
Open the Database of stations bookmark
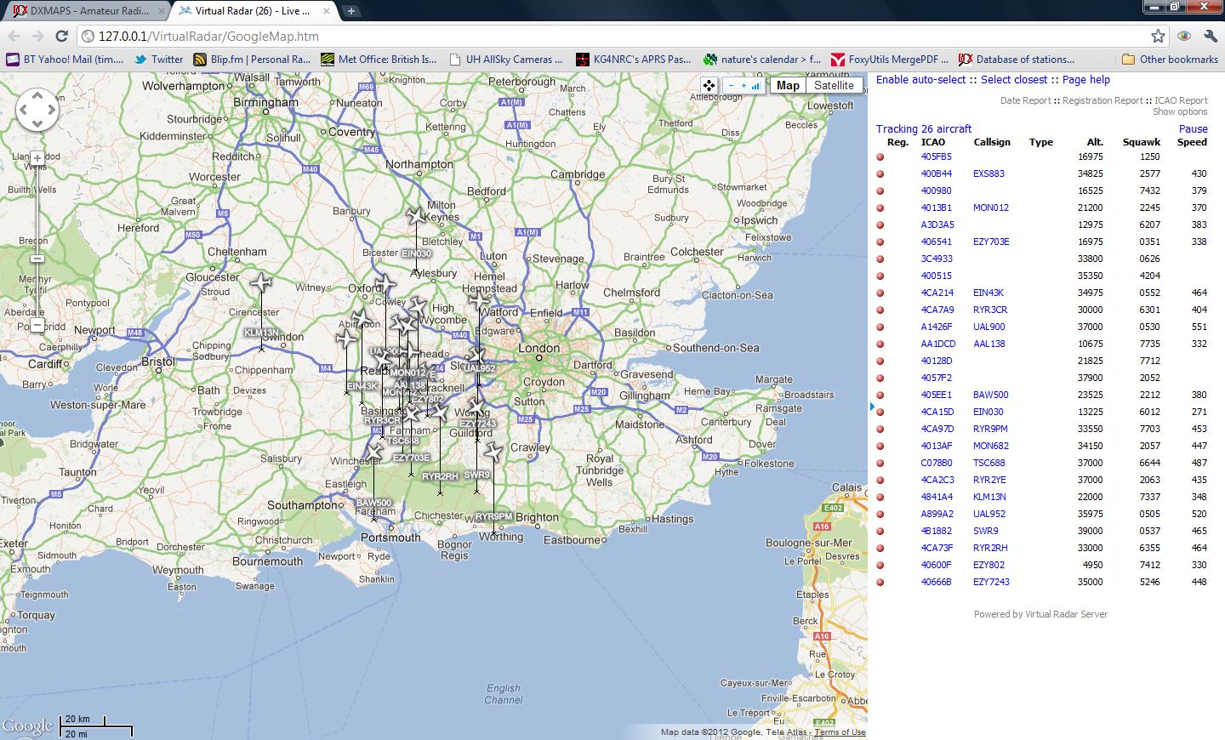(x=1017, y=60)
